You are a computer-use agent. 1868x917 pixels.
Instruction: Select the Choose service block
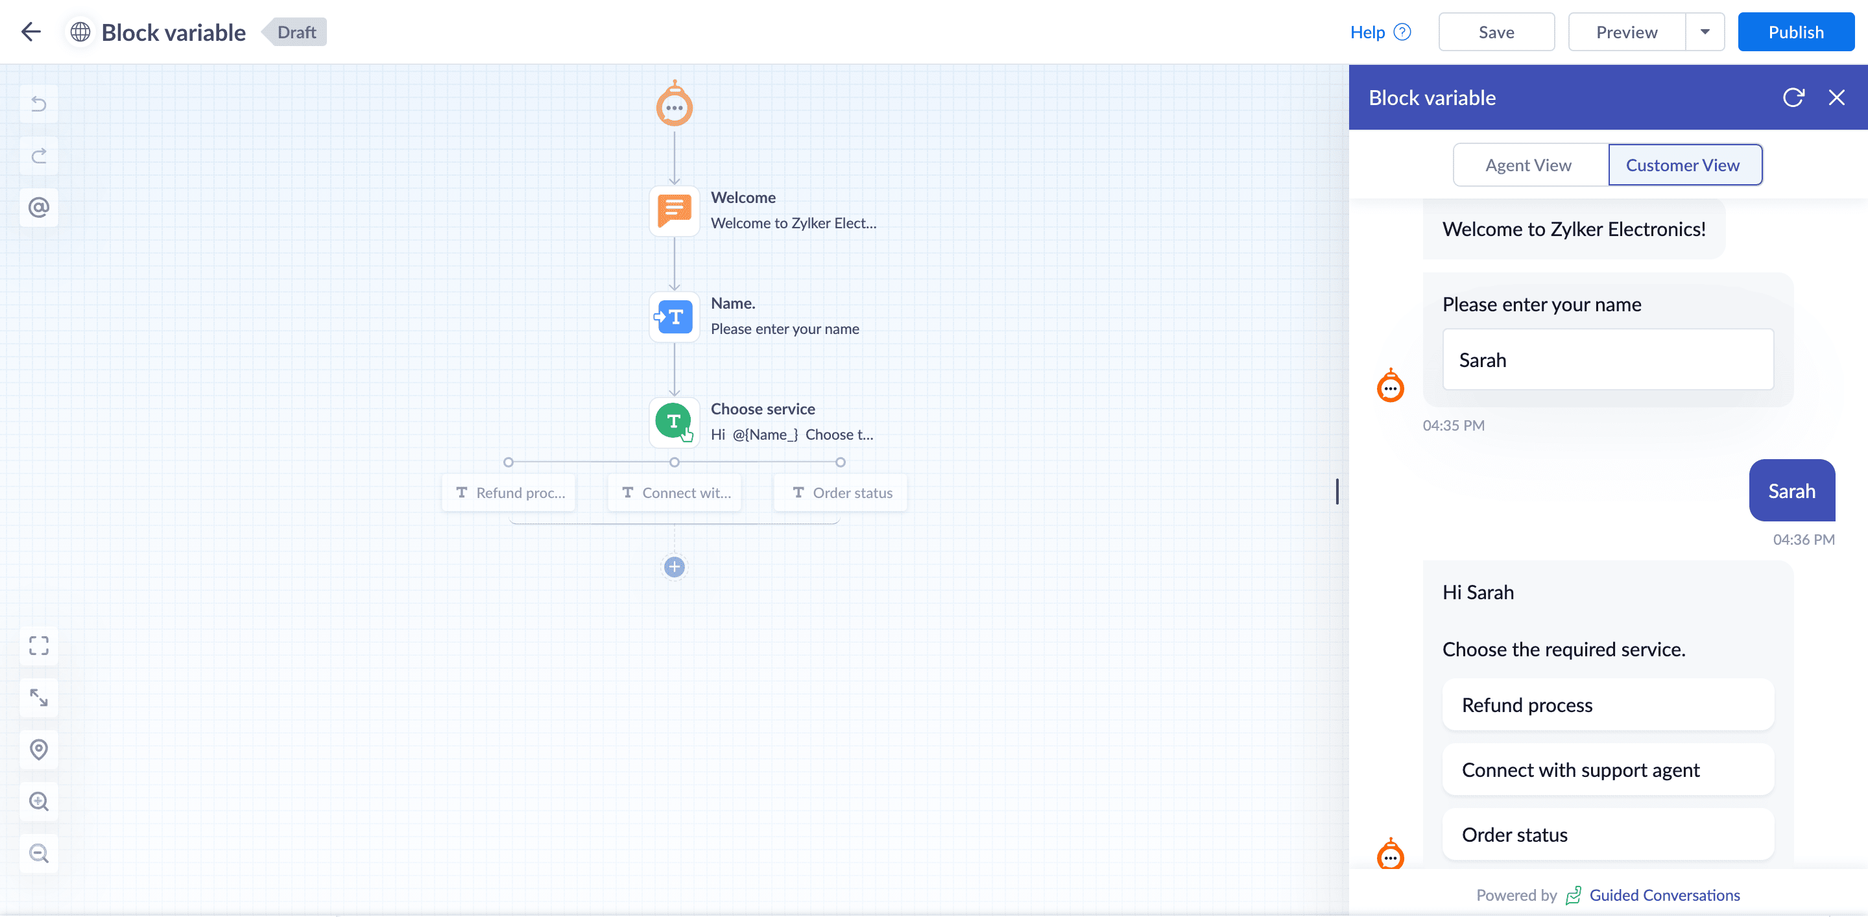click(674, 422)
